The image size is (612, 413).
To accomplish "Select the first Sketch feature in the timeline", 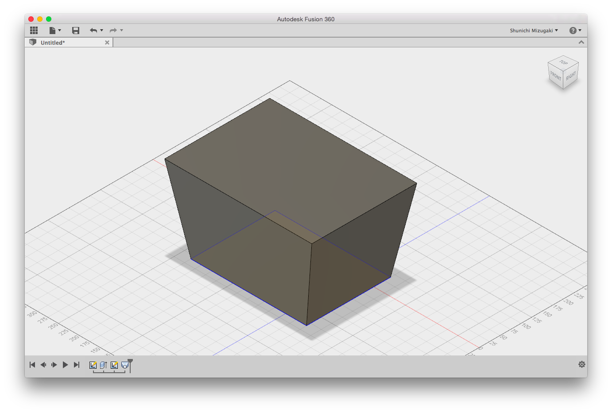I will pyautogui.click(x=93, y=365).
